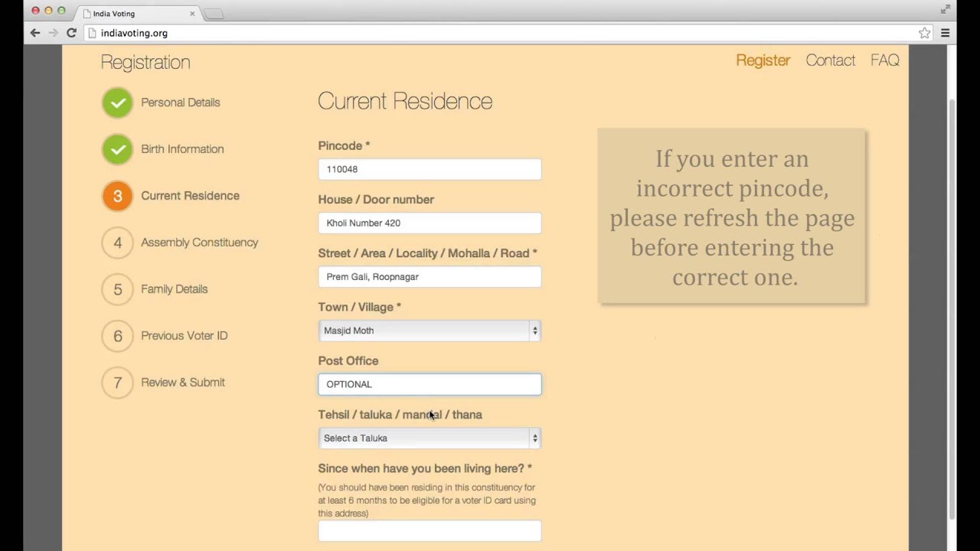Click step 6 circle icon
The height and width of the screenshot is (551, 980).
click(x=117, y=336)
